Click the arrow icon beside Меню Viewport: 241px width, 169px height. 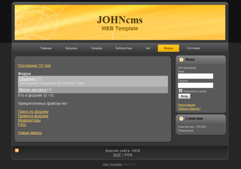pos(181,60)
